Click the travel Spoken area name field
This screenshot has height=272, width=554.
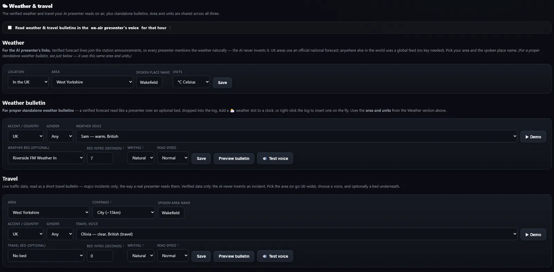(171, 213)
